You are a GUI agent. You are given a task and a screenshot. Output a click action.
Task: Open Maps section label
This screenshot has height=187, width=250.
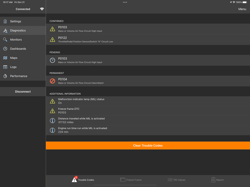(x=14, y=58)
